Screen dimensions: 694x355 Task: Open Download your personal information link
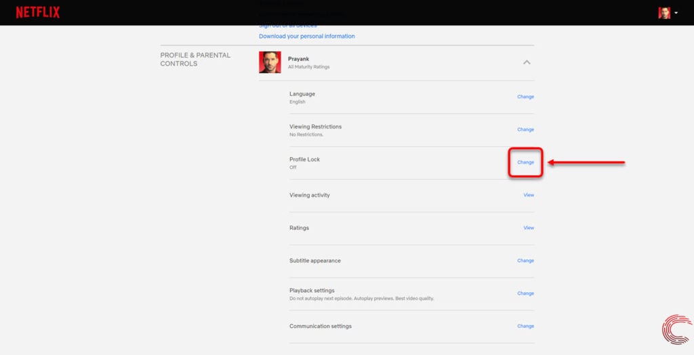coord(307,37)
